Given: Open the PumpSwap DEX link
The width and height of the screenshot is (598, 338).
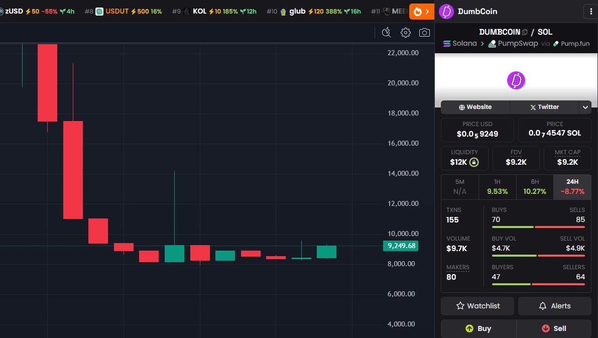Looking at the screenshot, I should (513, 44).
